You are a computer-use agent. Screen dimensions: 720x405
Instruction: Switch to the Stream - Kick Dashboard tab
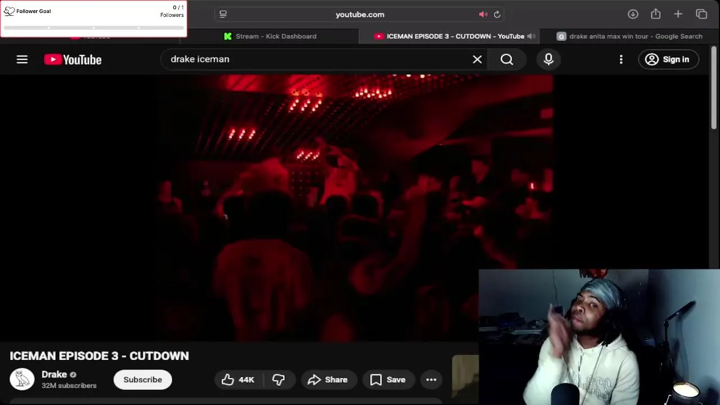[271, 36]
